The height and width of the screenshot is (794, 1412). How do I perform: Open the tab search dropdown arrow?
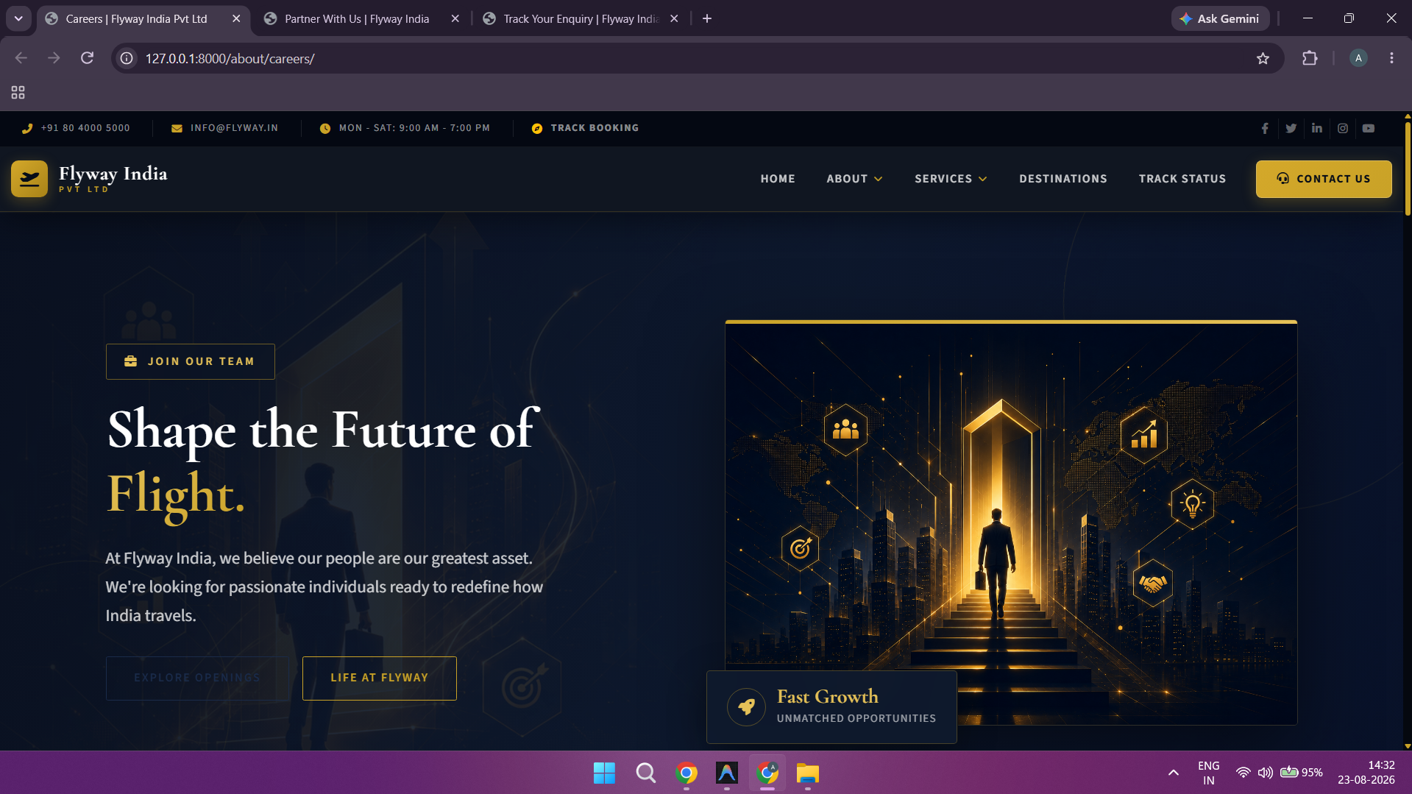tap(18, 18)
